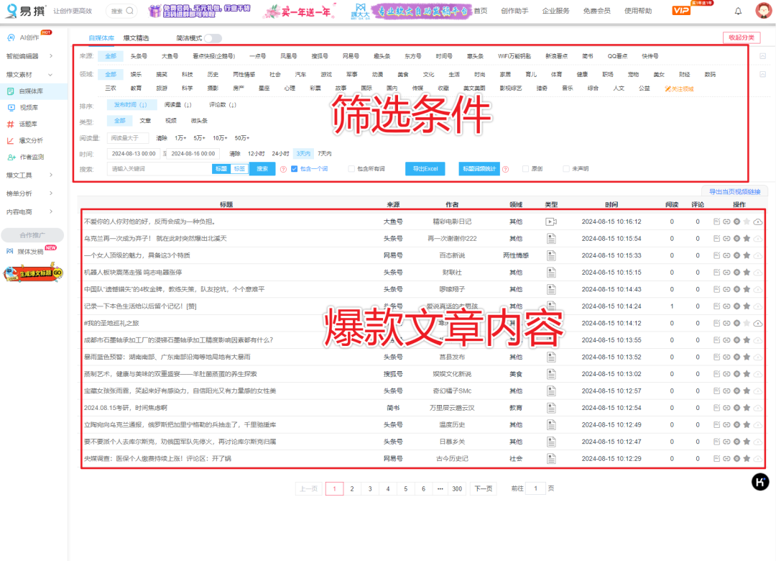The width and height of the screenshot is (776, 561).
Task: Enable the 原创 filter checkbox
Action: click(524, 170)
